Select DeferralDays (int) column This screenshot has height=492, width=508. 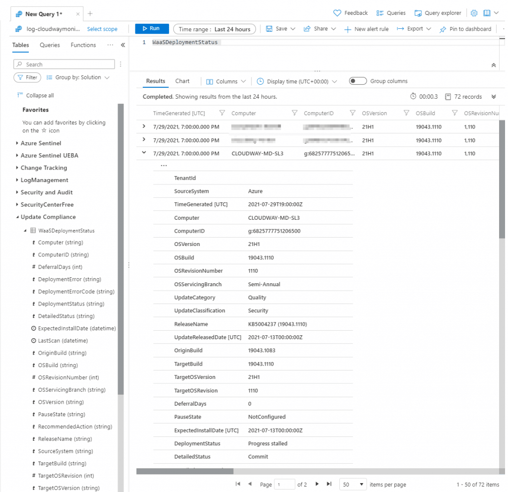click(x=60, y=267)
